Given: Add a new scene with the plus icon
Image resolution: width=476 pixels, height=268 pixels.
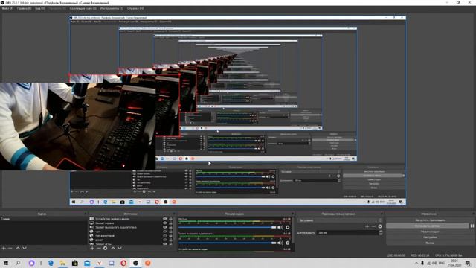Looking at the screenshot, I should pos(4,248).
